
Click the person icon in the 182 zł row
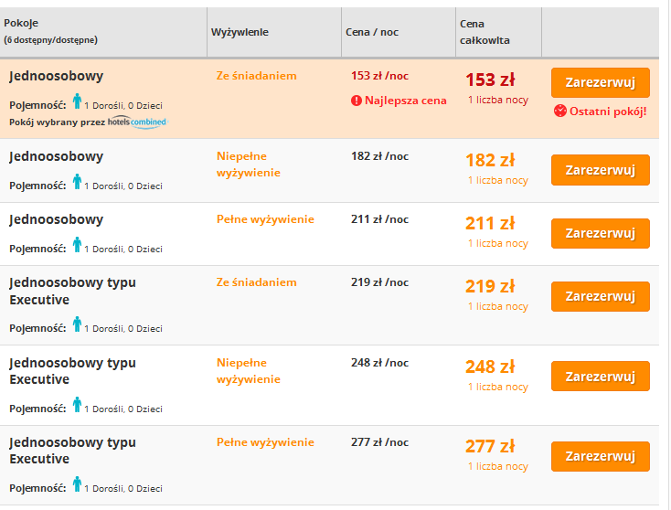(77, 181)
